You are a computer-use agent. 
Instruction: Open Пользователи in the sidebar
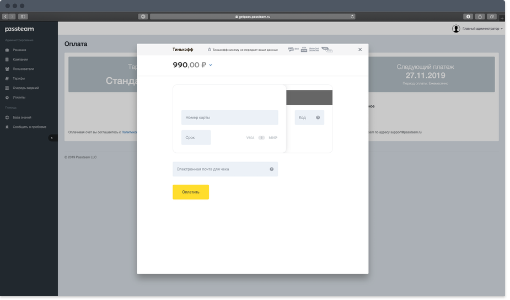tap(23, 69)
